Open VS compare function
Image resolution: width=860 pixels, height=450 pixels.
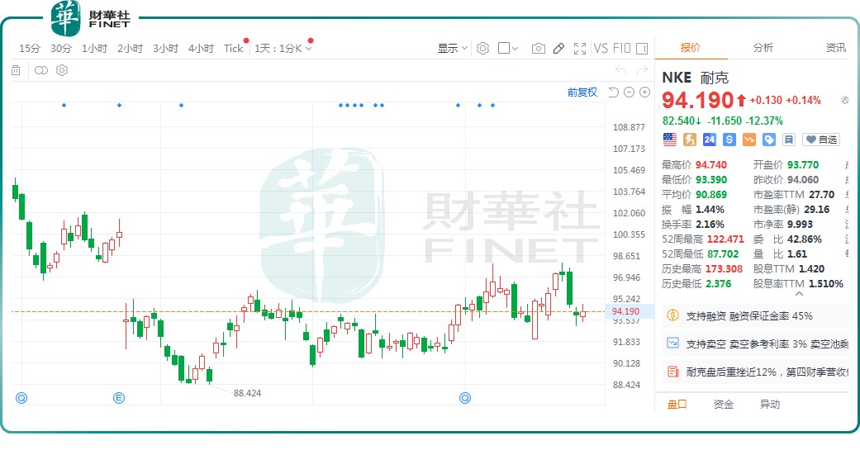pyautogui.click(x=601, y=48)
